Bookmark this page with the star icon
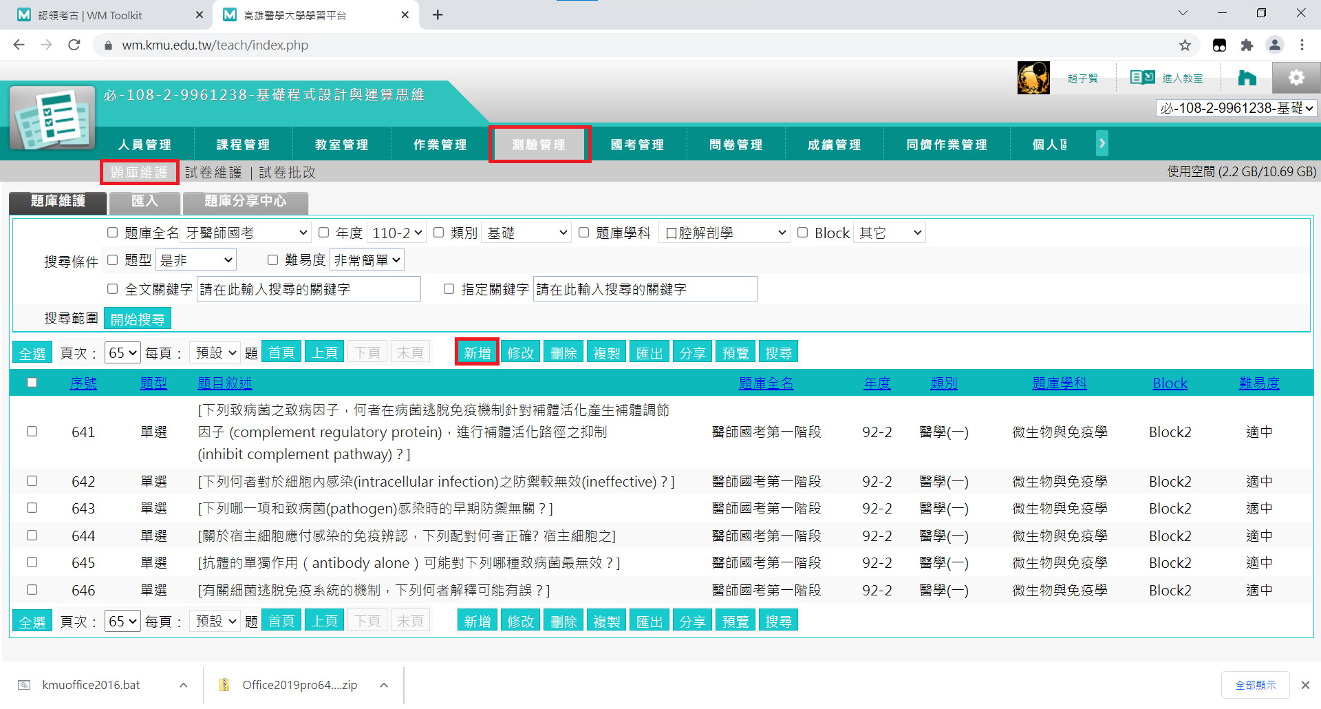 1185,45
